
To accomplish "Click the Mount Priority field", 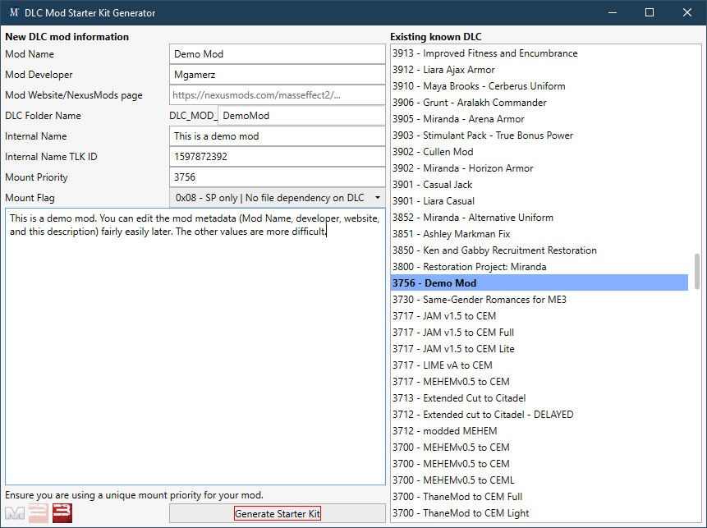I will pyautogui.click(x=277, y=177).
